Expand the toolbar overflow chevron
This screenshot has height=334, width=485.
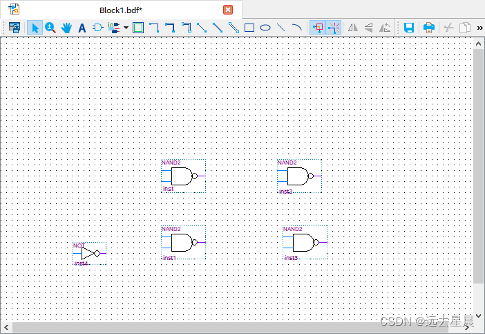(x=479, y=28)
